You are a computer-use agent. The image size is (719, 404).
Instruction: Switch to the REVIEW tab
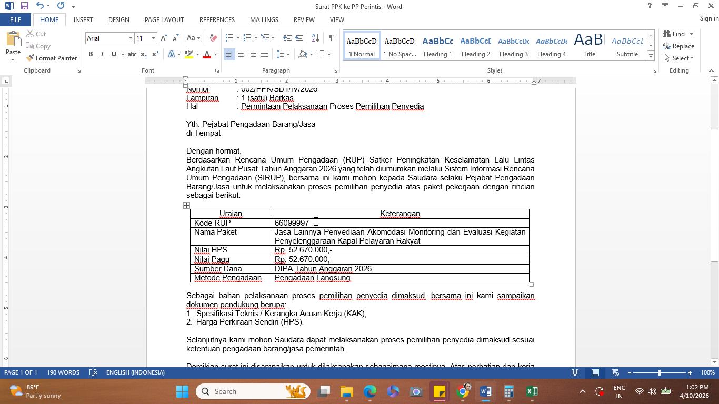(304, 19)
